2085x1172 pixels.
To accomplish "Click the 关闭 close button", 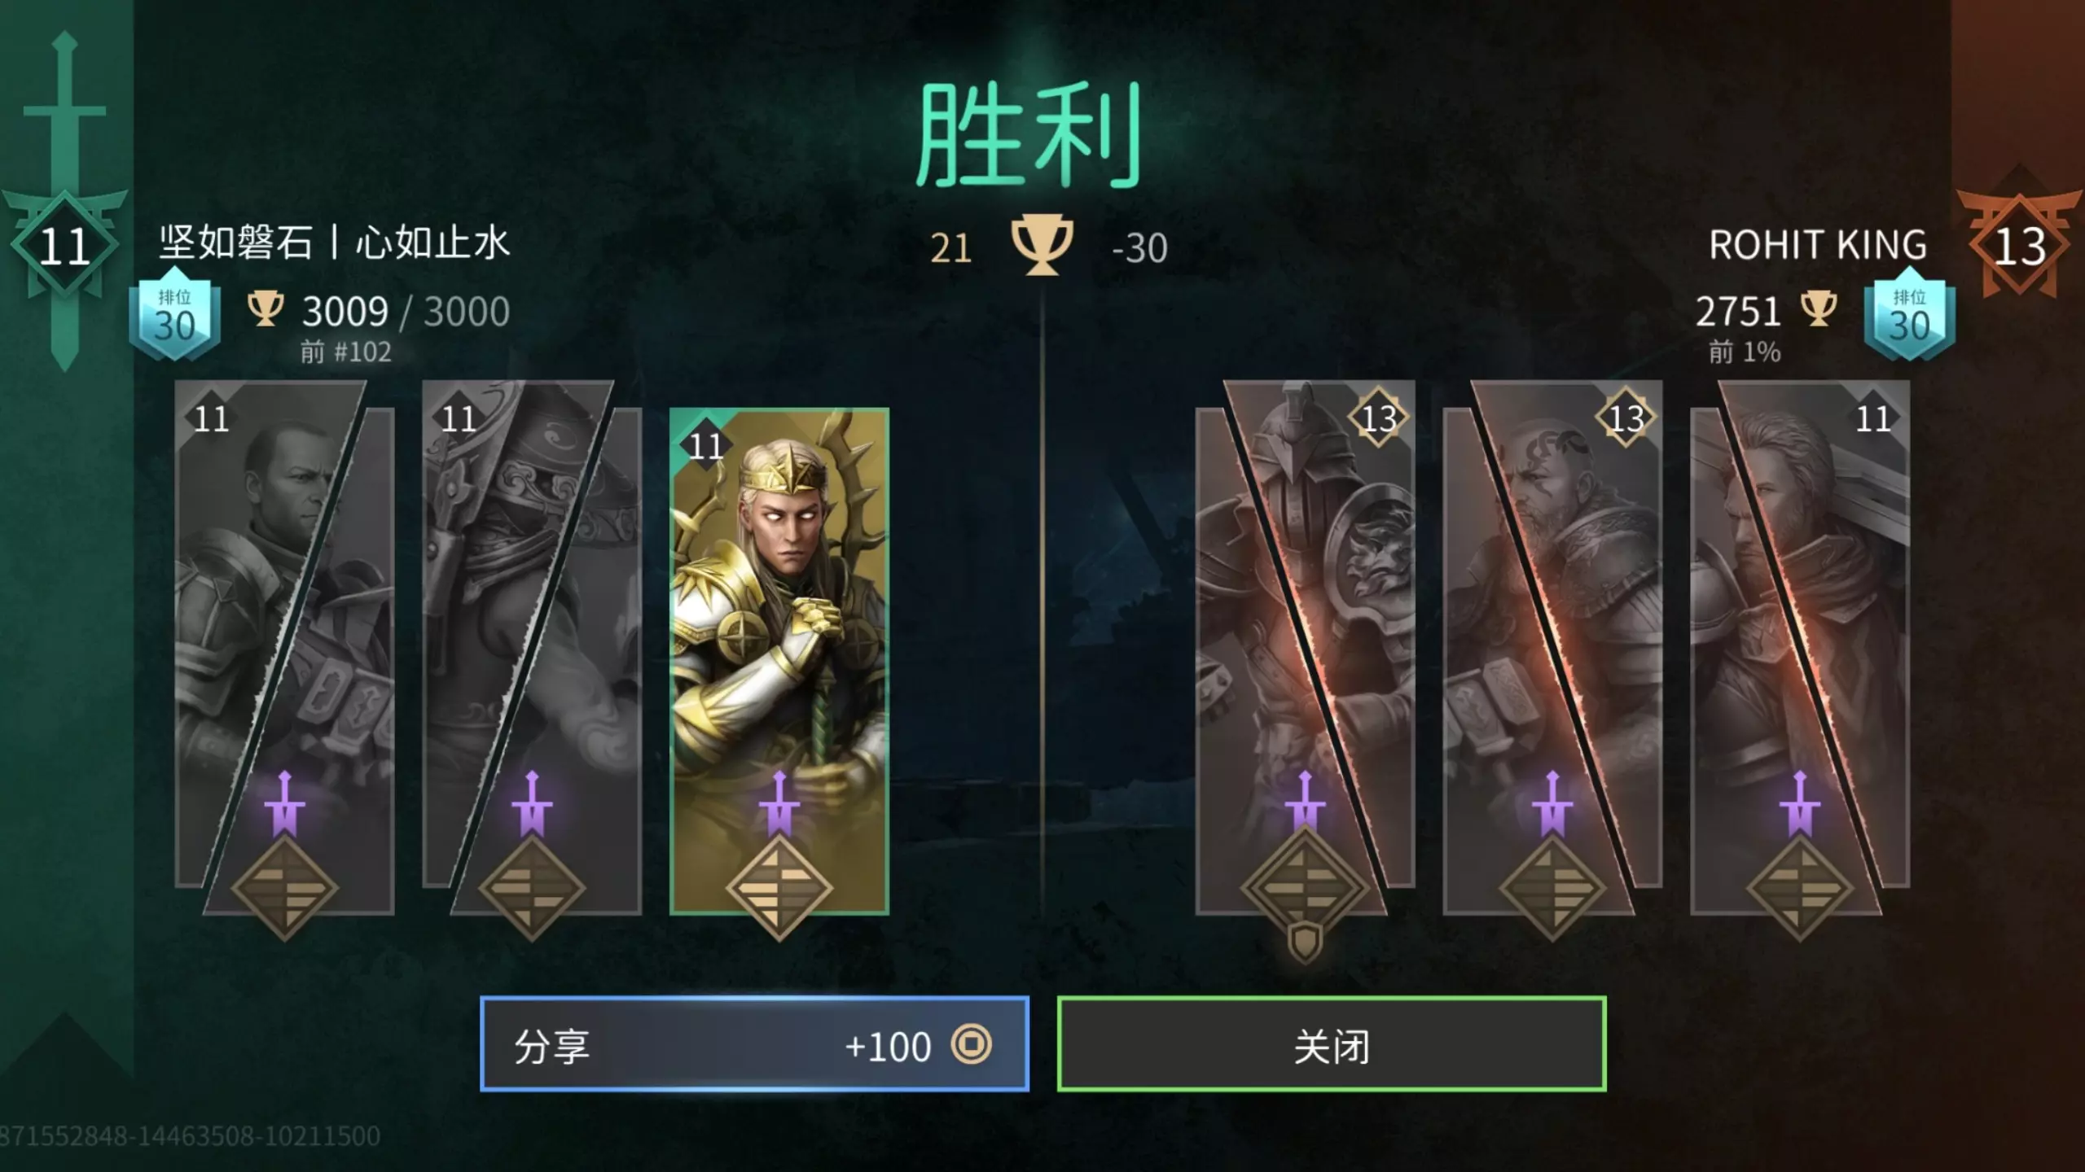I will [x=1332, y=1043].
